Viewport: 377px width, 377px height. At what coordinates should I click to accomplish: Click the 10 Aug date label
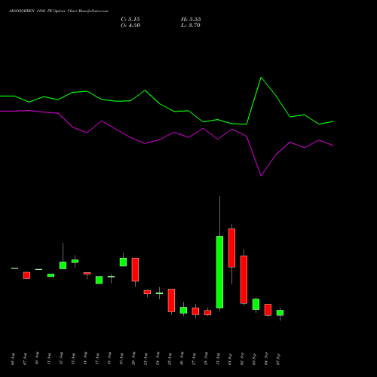(37, 358)
